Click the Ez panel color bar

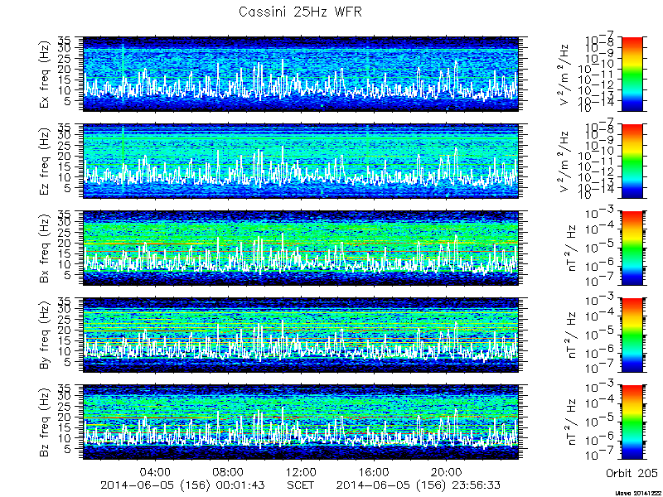[x=632, y=162]
